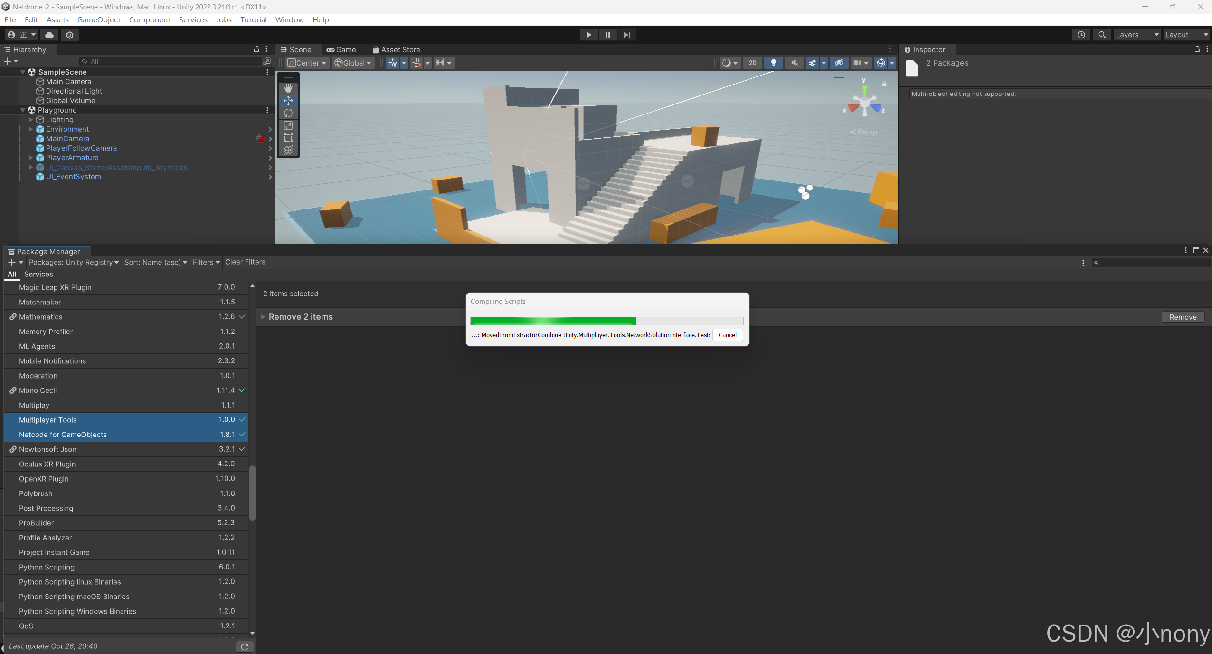This screenshot has width=1212, height=654.
Task: Open the Assets menu
Action: [57, 19]
